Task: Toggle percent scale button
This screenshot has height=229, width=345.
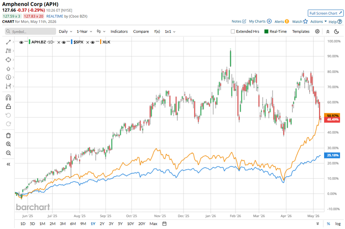Action: point(328,224)
